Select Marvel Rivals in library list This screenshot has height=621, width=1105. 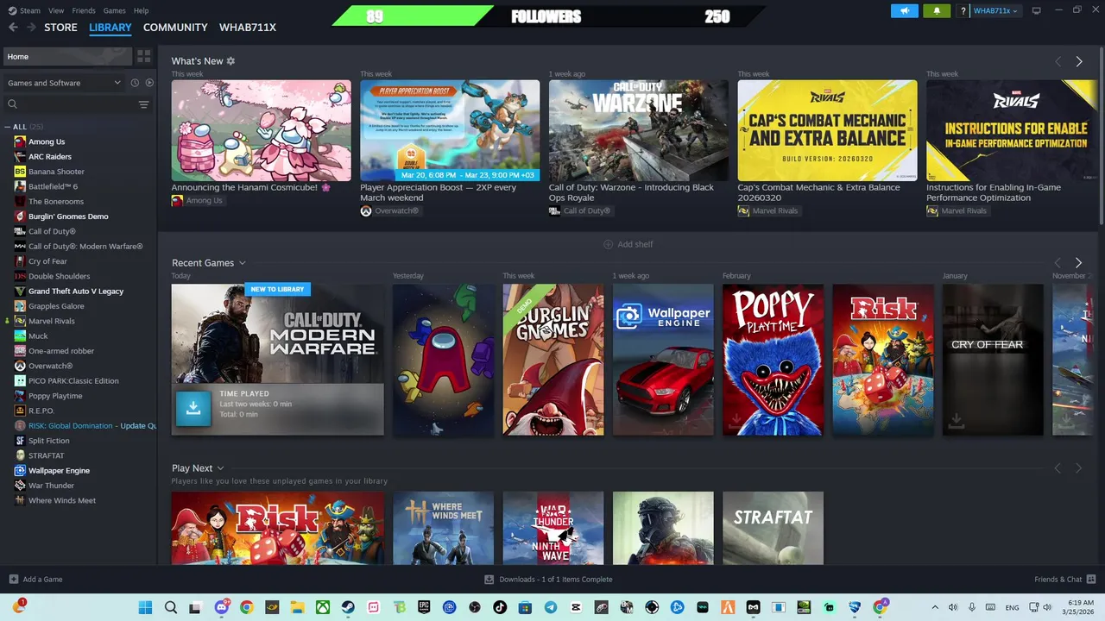52,321
